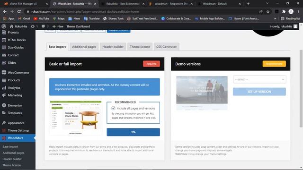The image size is (303, 170).
Task: Go back with the browser back arrow
Action: point(5,11)
